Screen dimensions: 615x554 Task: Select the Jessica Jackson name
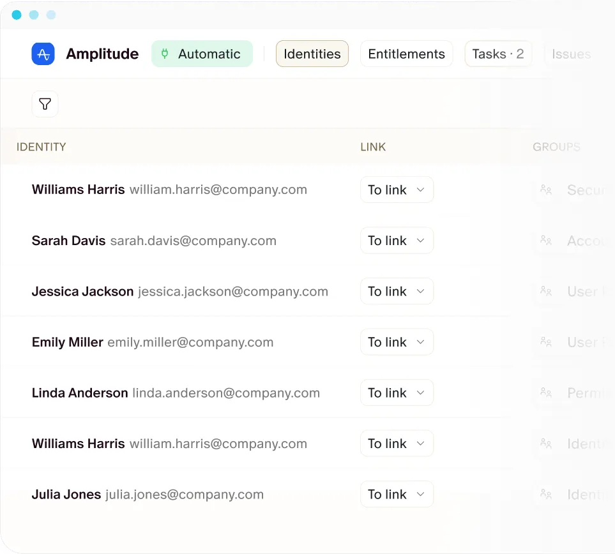point(83,291)
